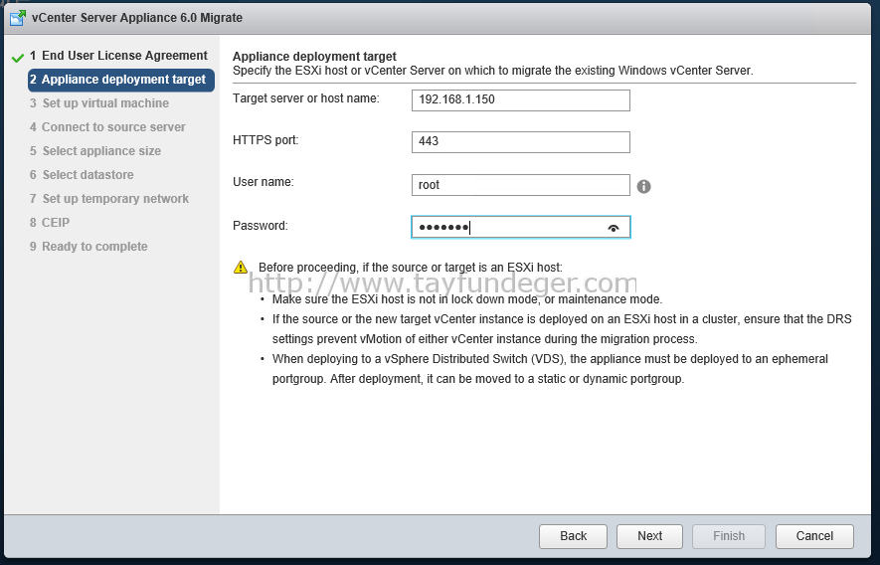Click the yellow warning triangle icon
880x565 pixels.
click(241, 268)
